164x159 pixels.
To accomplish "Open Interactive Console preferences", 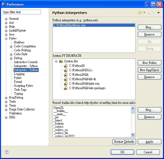I will tap(26, 62).
